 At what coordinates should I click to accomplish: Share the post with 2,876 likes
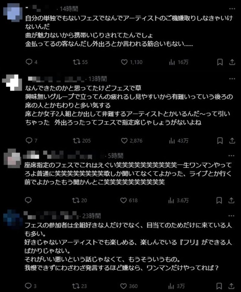pyautogui.click(x=232, y=141)
